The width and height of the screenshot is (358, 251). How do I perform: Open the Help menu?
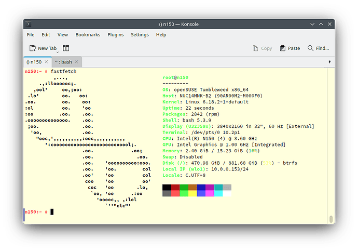point(161,35)
